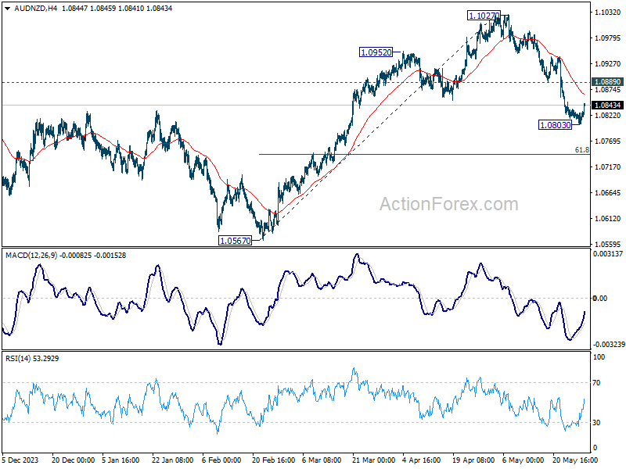Select the 20 Dec 00:00 date label
Image resolution: width=626 pixels, height=469 pixels.
pyautogui.click(x=73, y=460)
